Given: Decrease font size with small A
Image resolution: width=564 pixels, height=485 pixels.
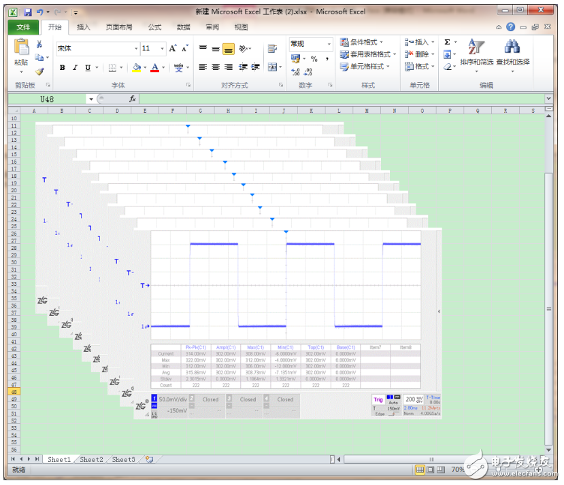Looking at the screenshot, I should coord(185,48).
